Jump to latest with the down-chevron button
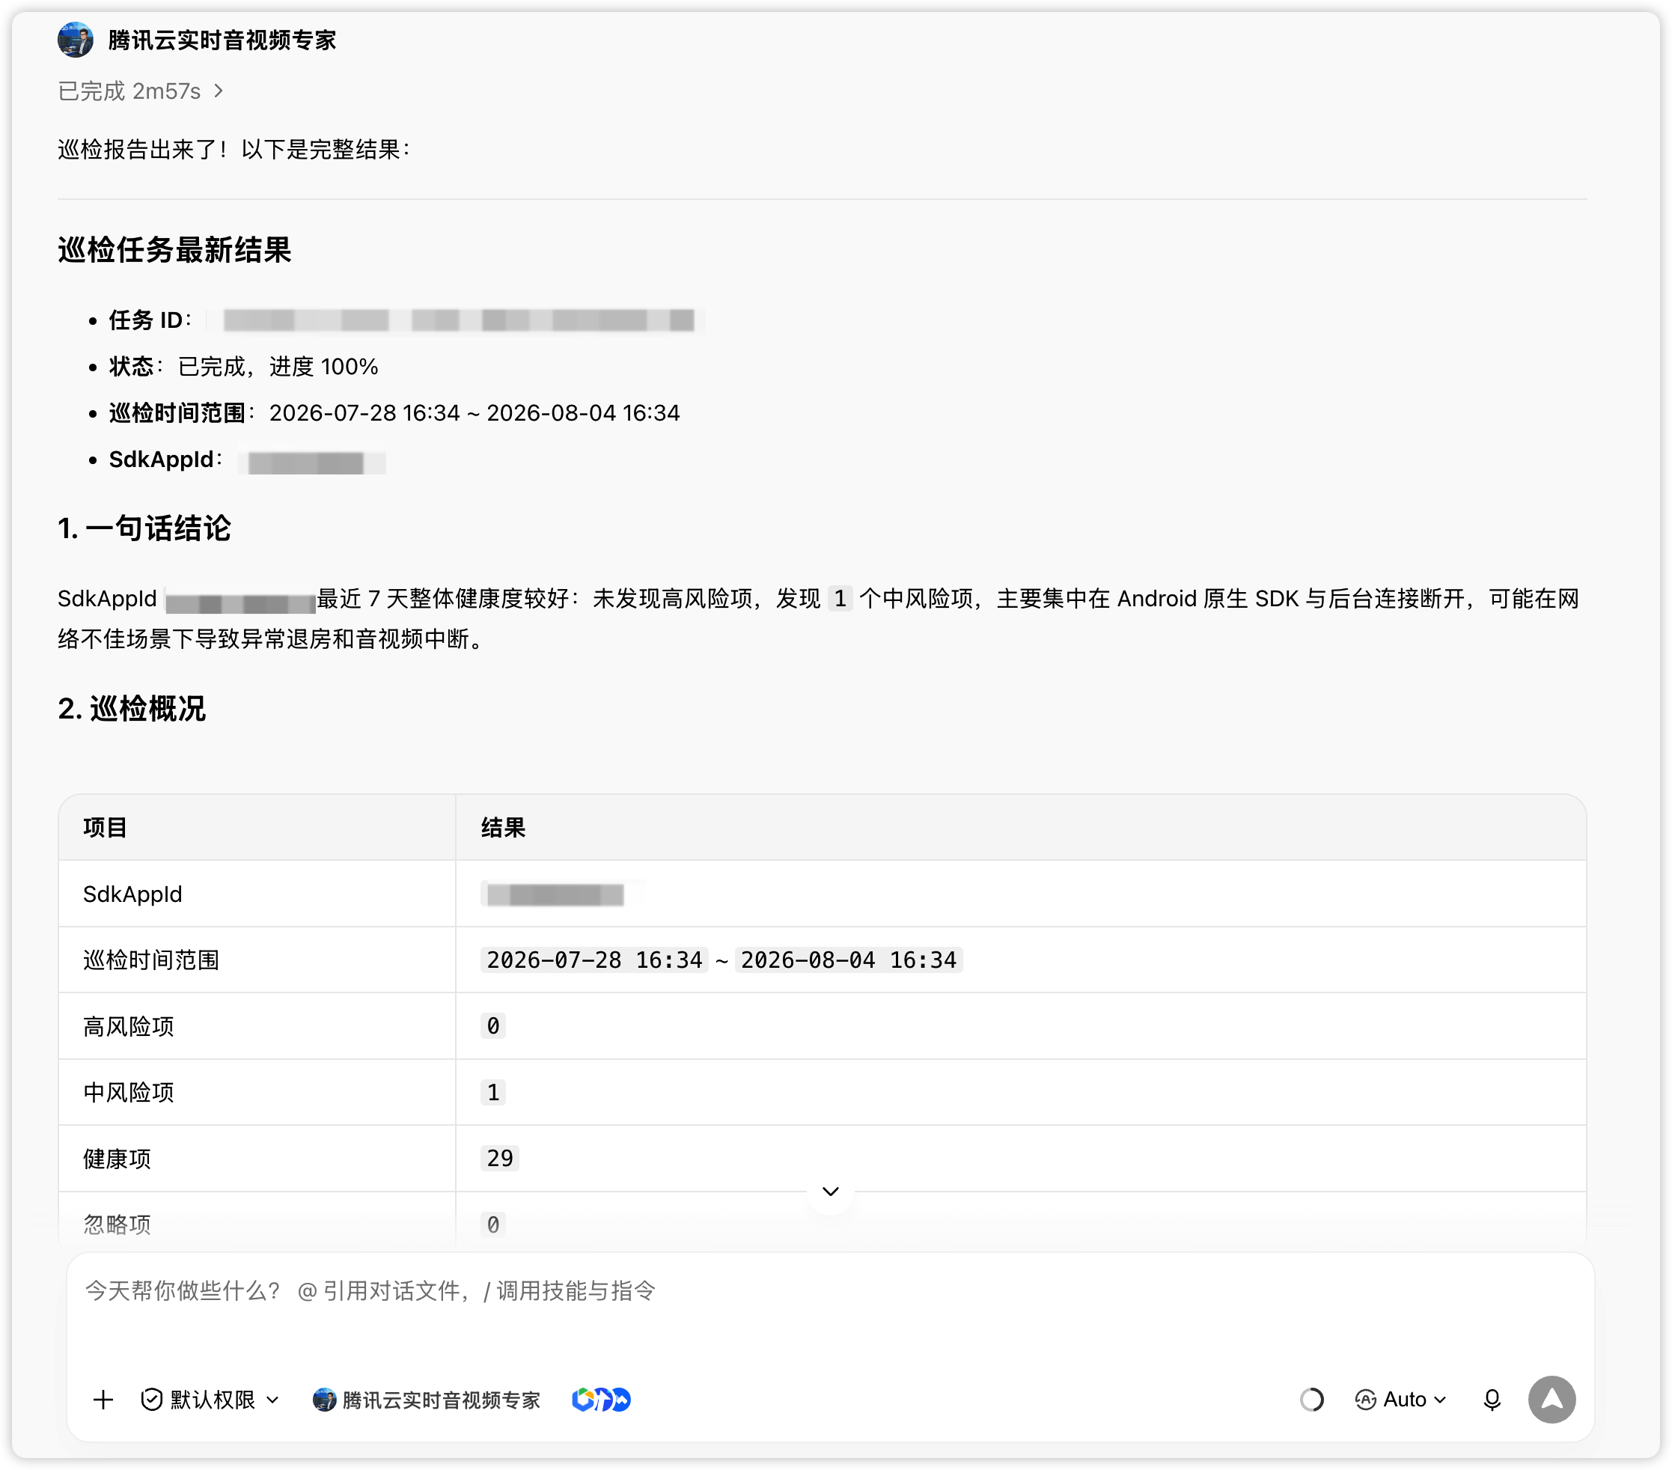This screenshot has height=1470, width=1672. tap(830, 1191)
